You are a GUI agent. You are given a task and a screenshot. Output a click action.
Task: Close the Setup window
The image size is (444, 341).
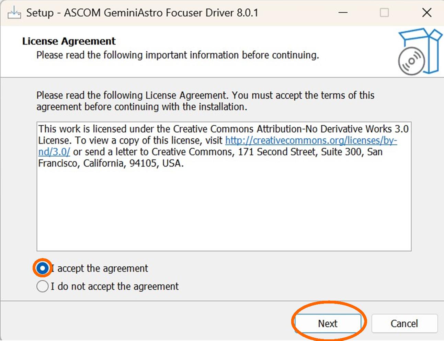pyautogui.click(x=426, y=13)
